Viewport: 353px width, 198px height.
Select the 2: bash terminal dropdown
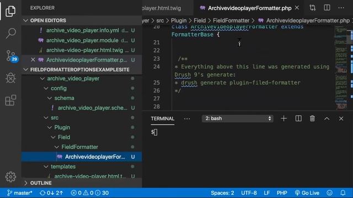[x=238, y=119]
